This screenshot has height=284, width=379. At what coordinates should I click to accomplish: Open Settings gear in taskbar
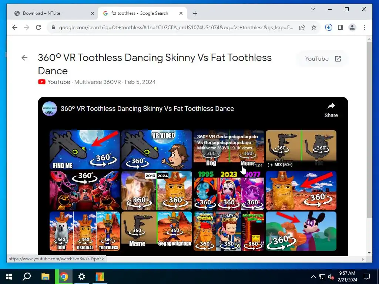(81, 277)
